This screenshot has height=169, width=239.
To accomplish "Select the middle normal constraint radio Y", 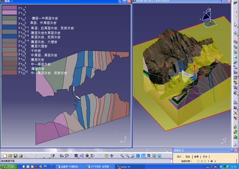I will (x=205, y=161).
